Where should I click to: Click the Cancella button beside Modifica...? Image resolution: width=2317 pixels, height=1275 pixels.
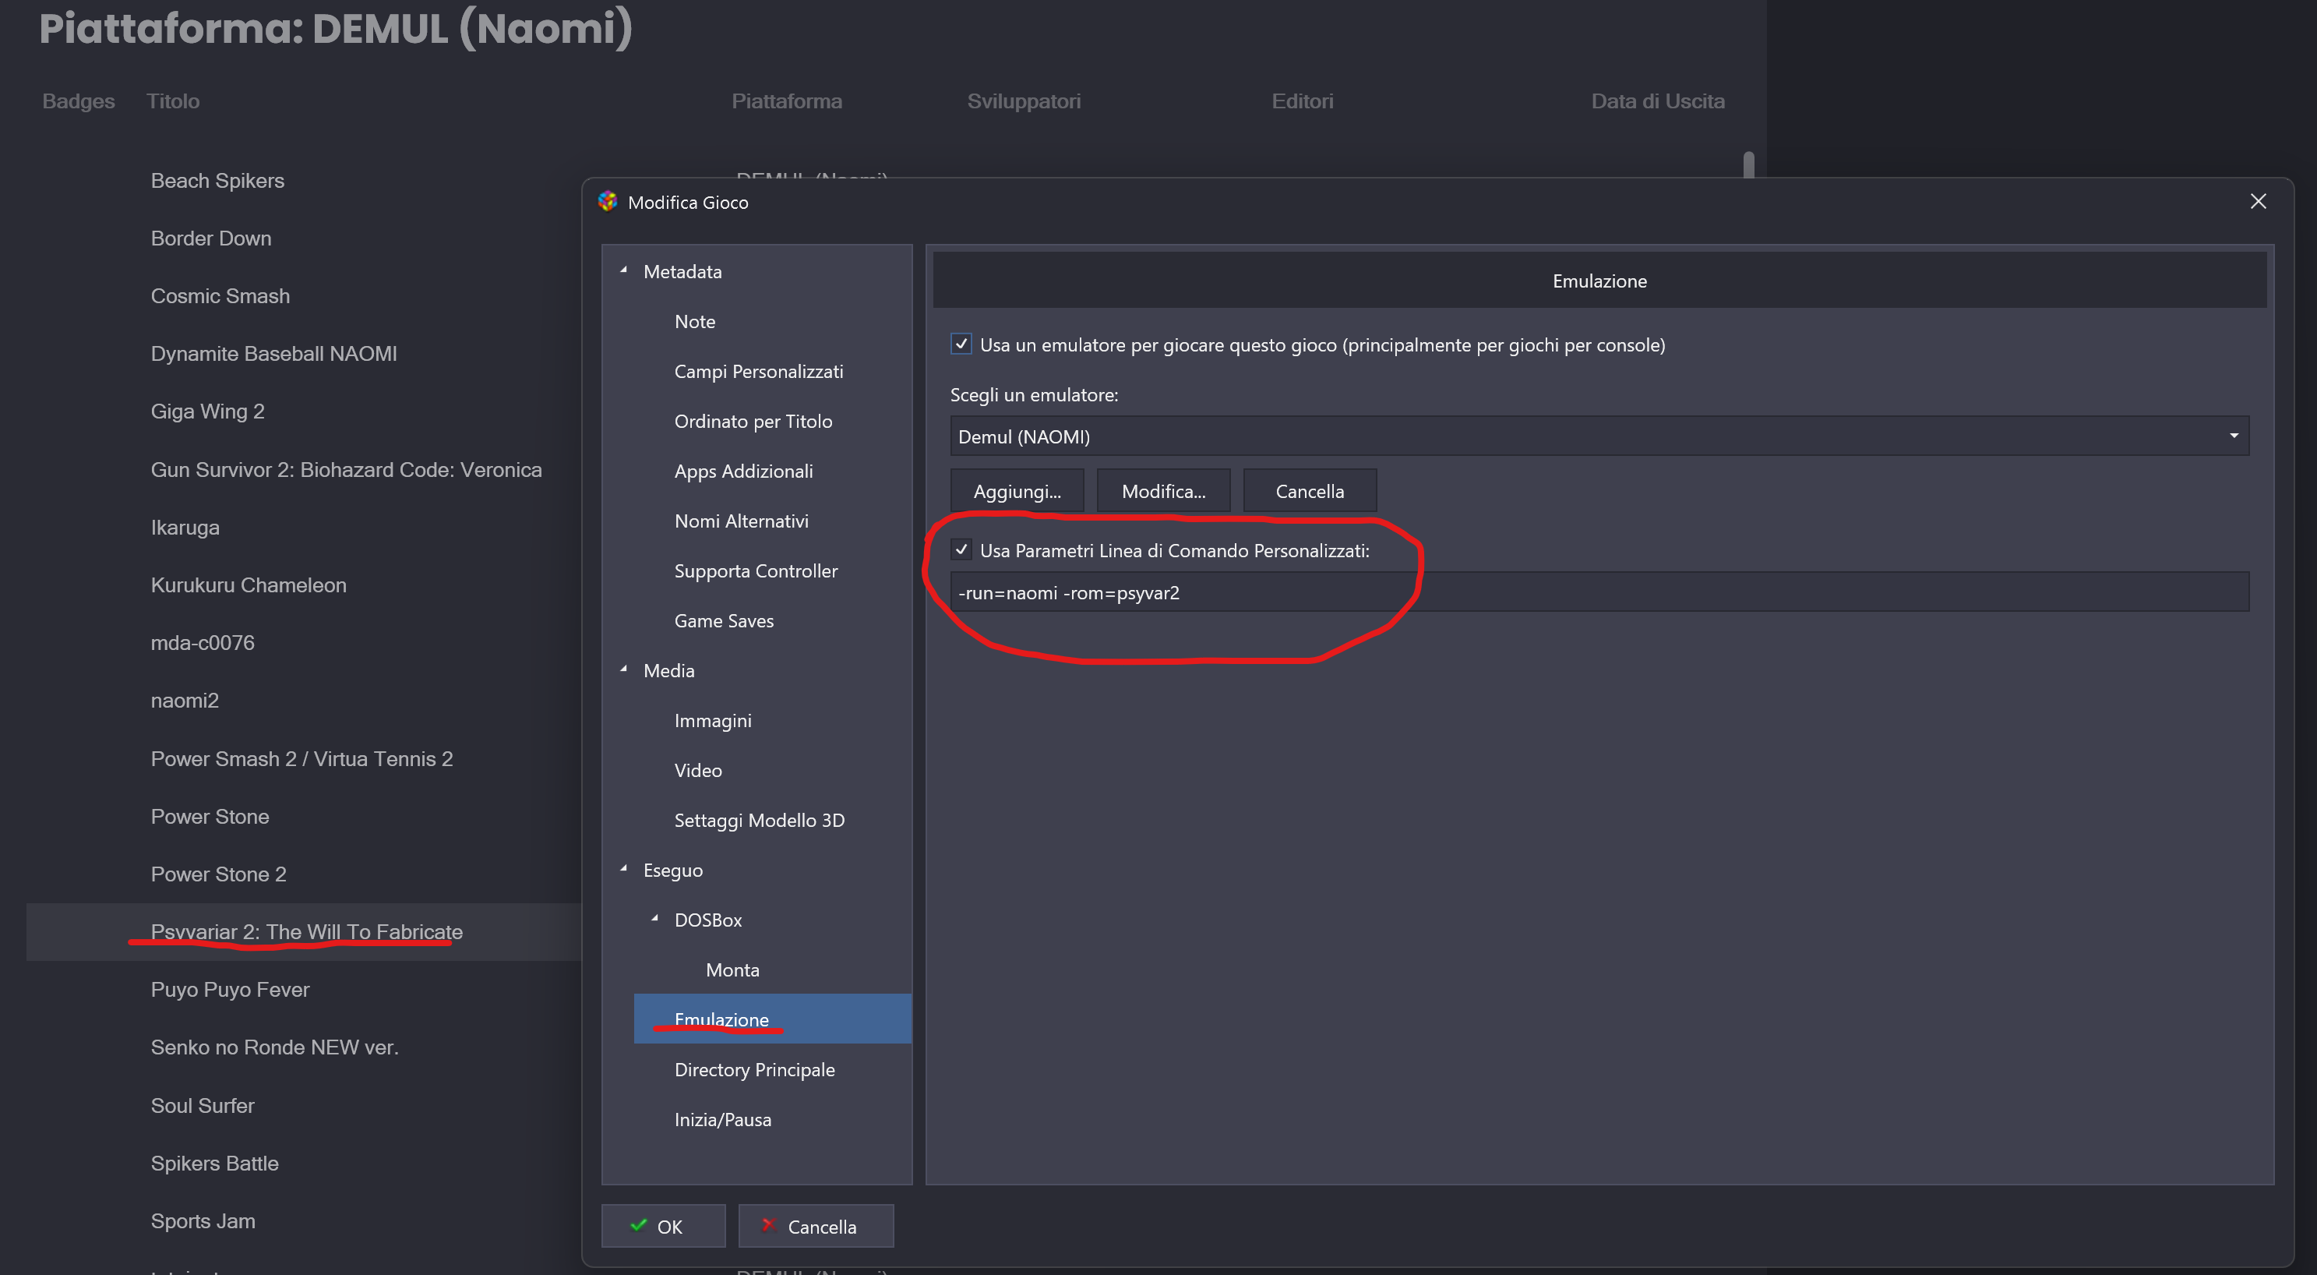point(1310,491)
